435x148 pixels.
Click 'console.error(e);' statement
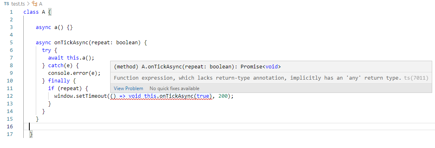[x=74, y=73]
